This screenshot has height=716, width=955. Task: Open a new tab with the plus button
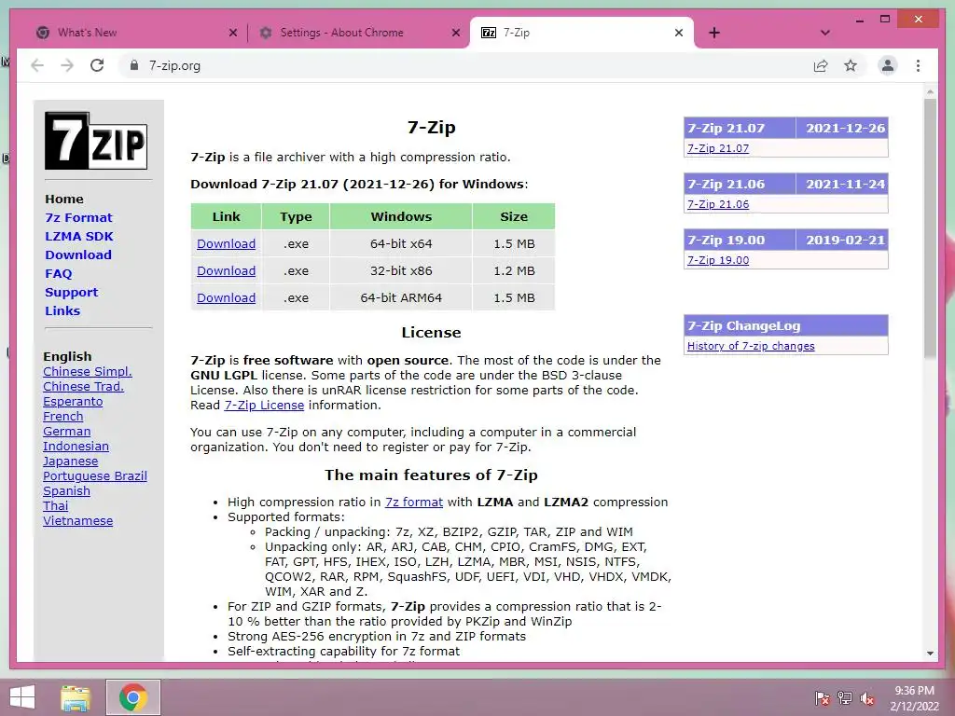[714, 33]
